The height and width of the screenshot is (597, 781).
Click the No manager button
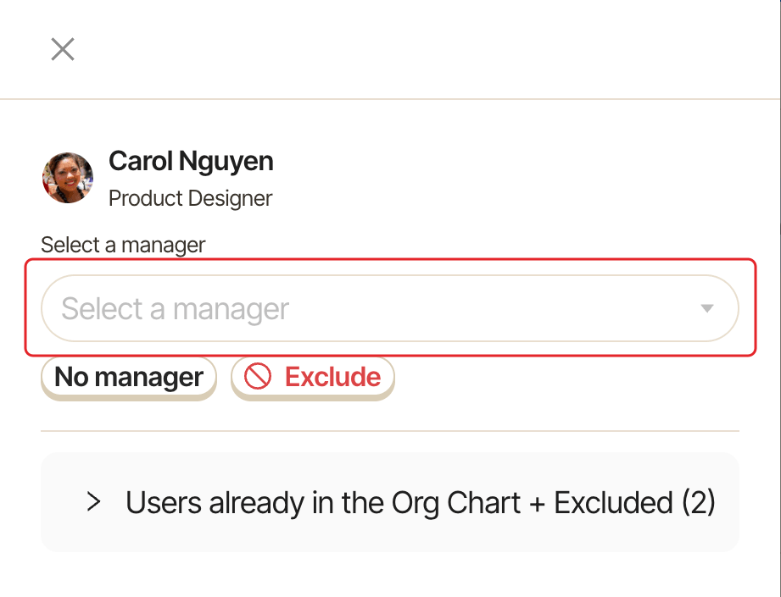129,377
